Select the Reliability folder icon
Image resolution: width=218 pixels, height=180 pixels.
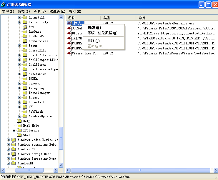(25, 22)
